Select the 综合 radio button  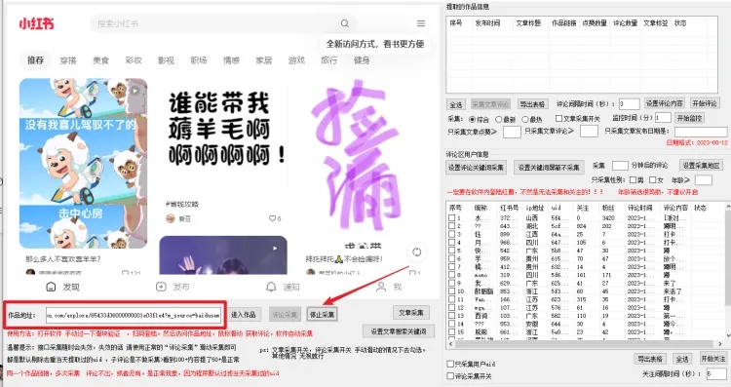473,119
